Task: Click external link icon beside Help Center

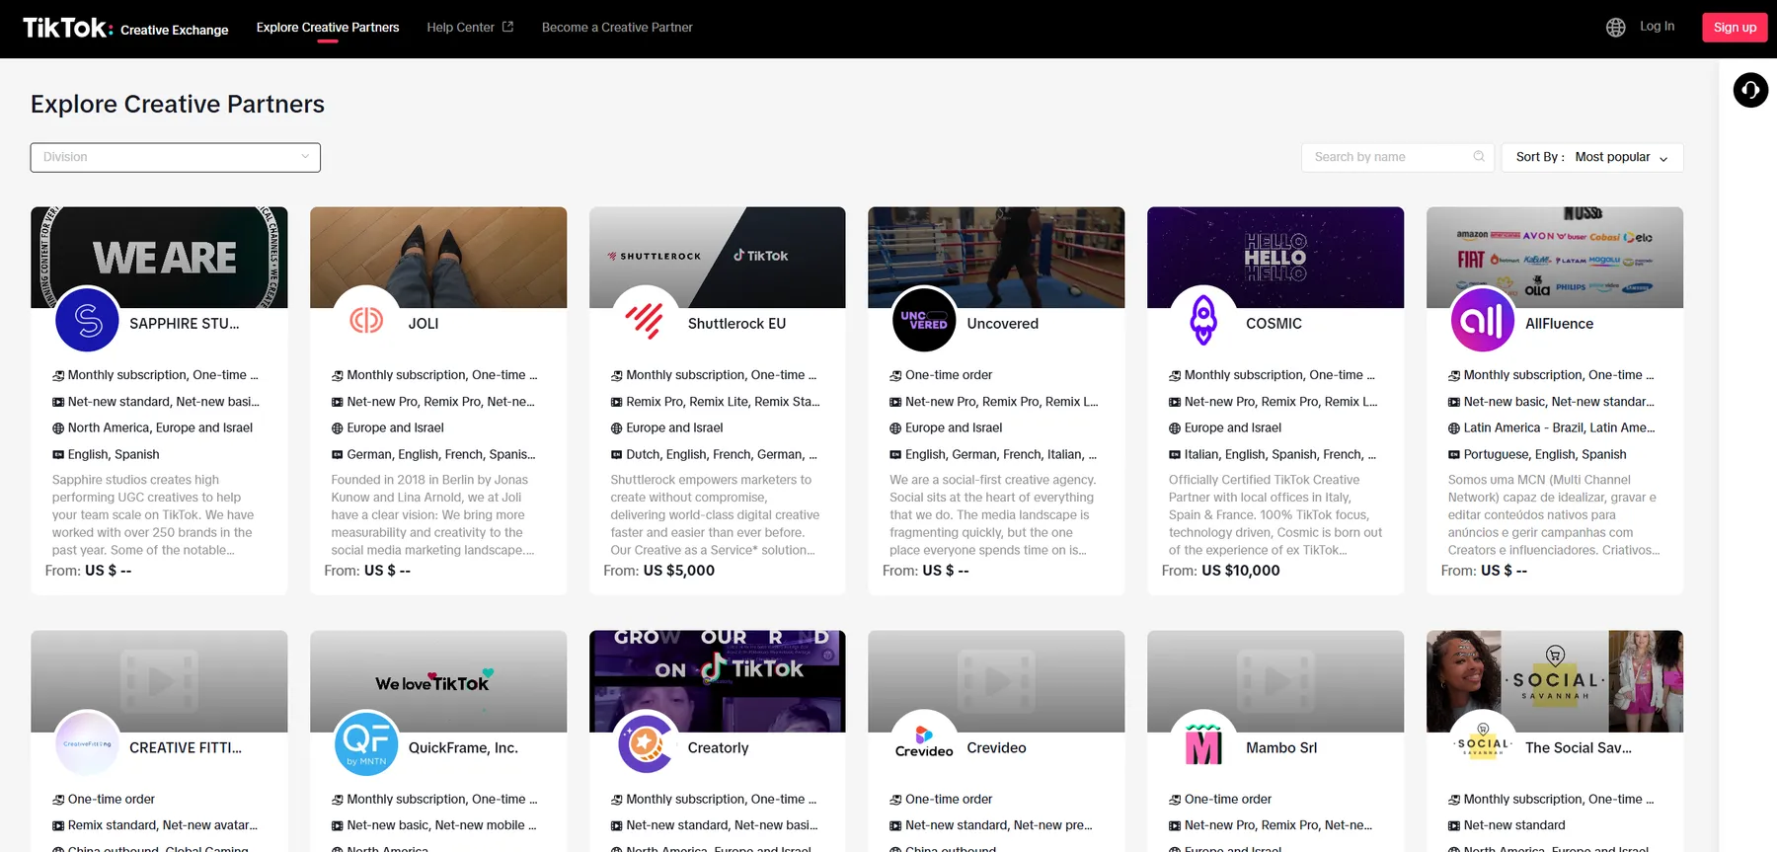Action: point(507,27)
